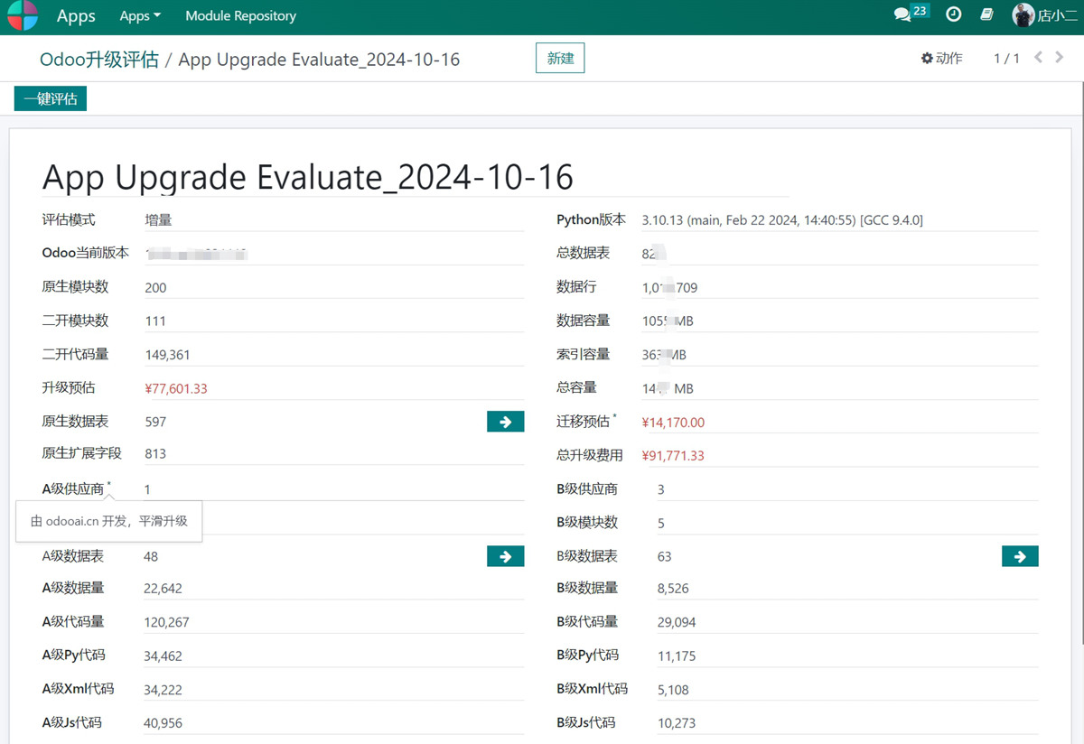Click the Odoo app logo icon
This screenshot has height=744, width=1084.
[x=23, y=15]
